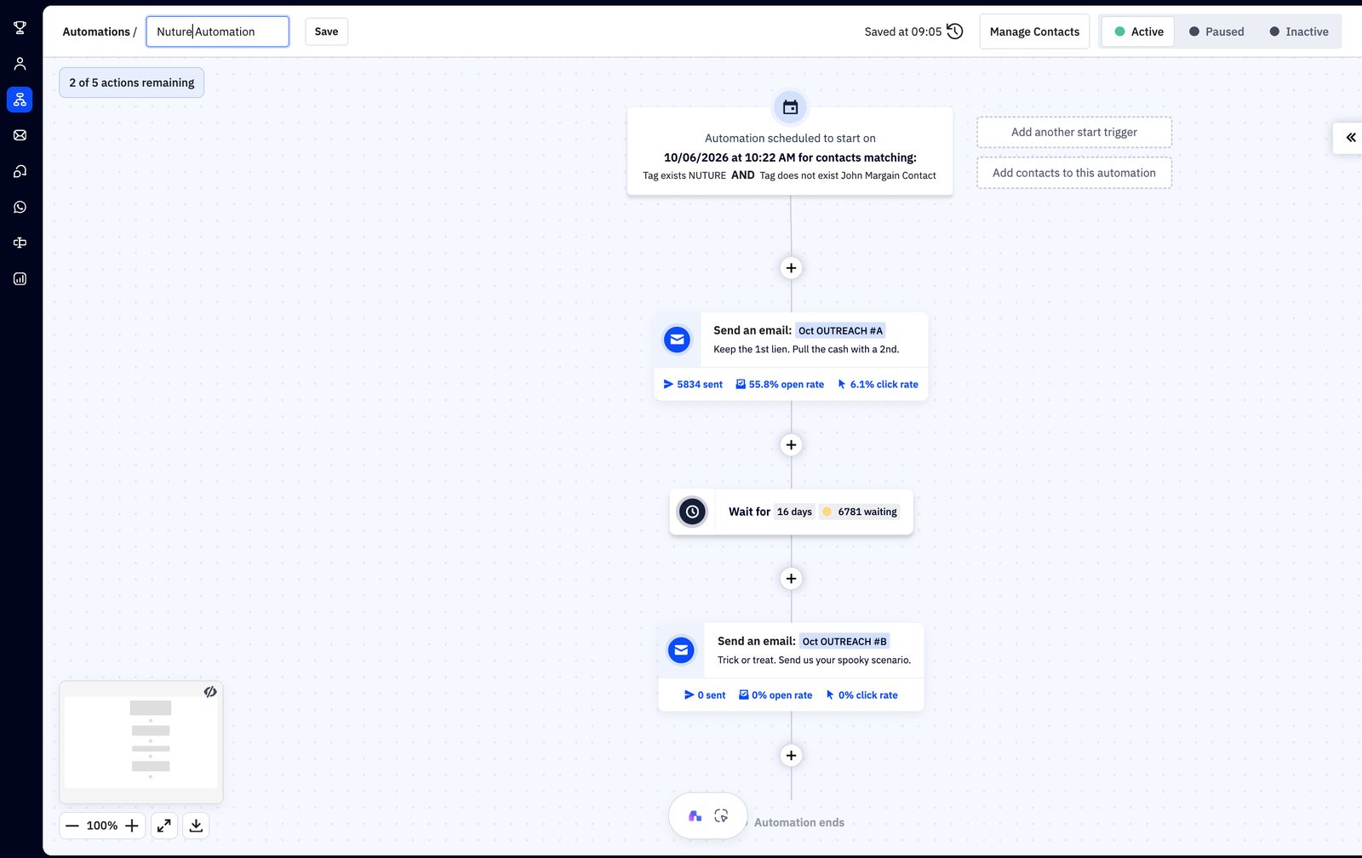This screenshot has width=1362, height=858.
Task: Toggle fullscreen with expand arrows icon
Action: pos(164,826)
